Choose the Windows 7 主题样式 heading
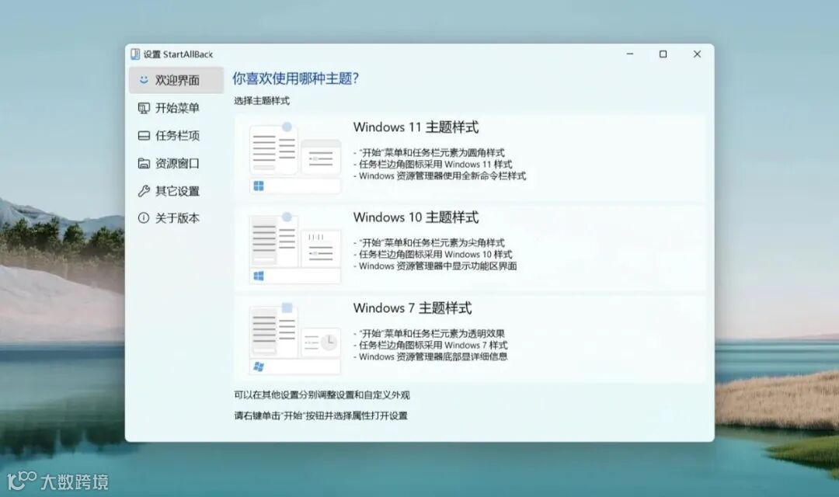Viewport: 839px width, 497px height. [412, 308]
